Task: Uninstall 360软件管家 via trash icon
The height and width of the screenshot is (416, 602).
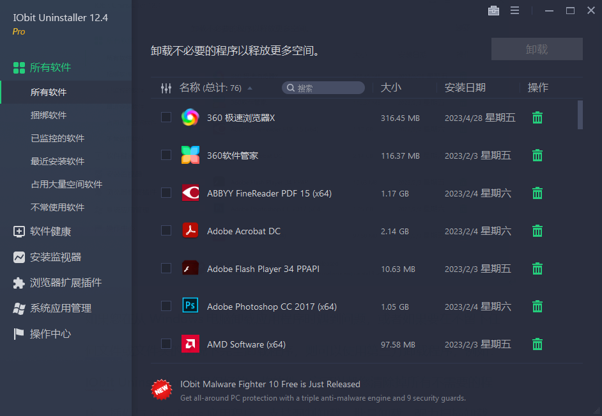Action: pyautogui.click(x=537, y=155)
